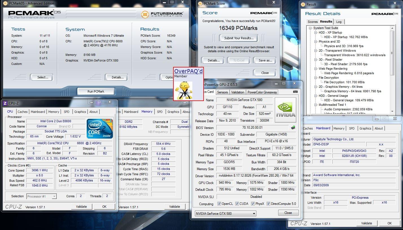
Task: Click the Close button in GPU-Z
Action: point(288,213)
